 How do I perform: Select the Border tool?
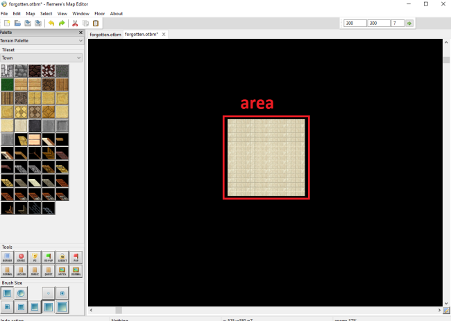click(7, 257)
